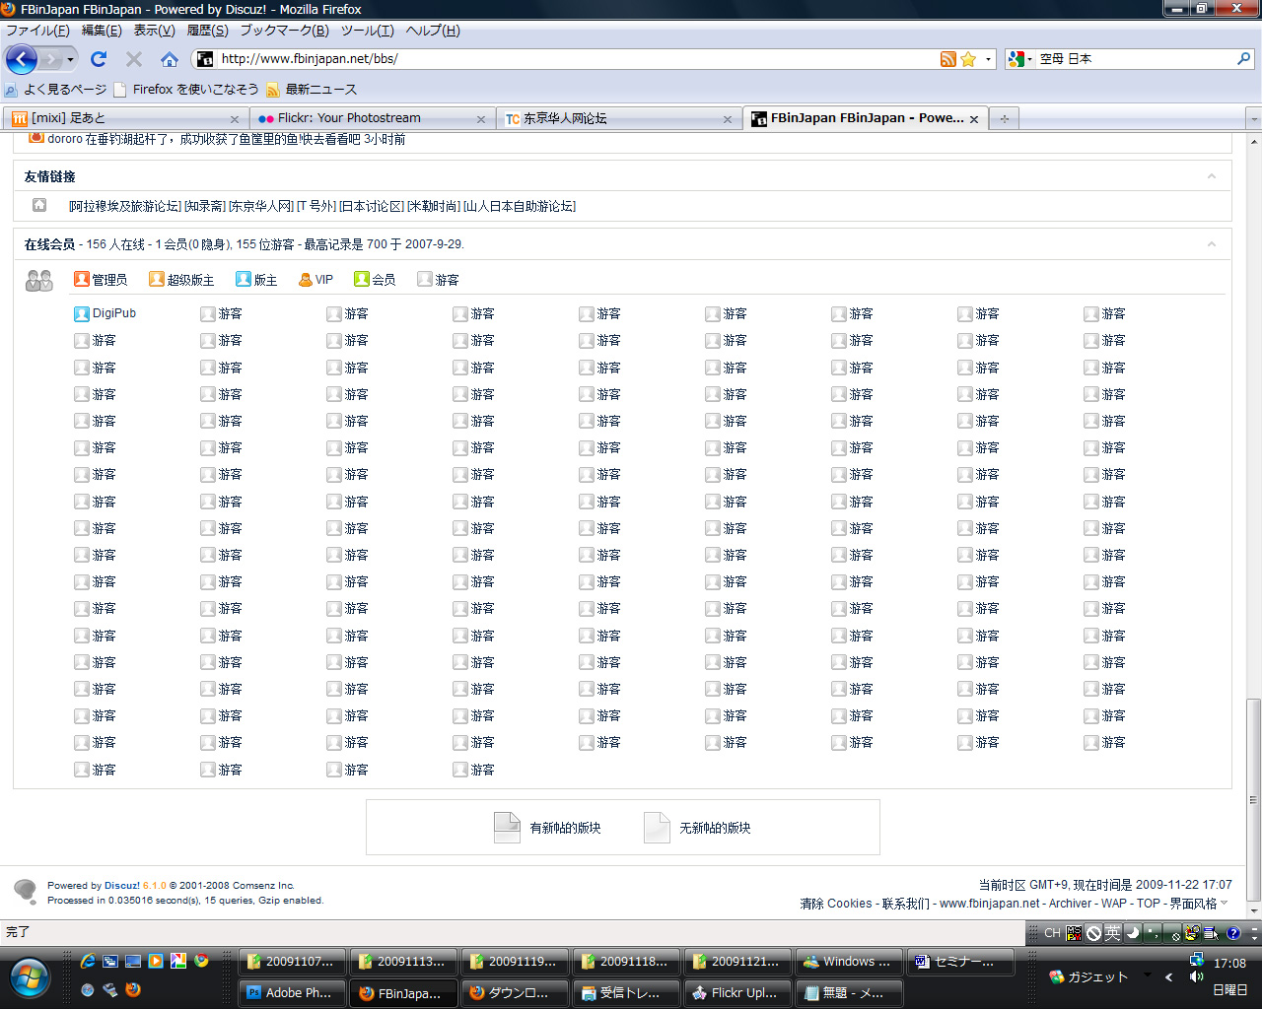The image size is (1262, 1009).
Task: Close the FBinJapan tab
Action: [x=974, y=119]
